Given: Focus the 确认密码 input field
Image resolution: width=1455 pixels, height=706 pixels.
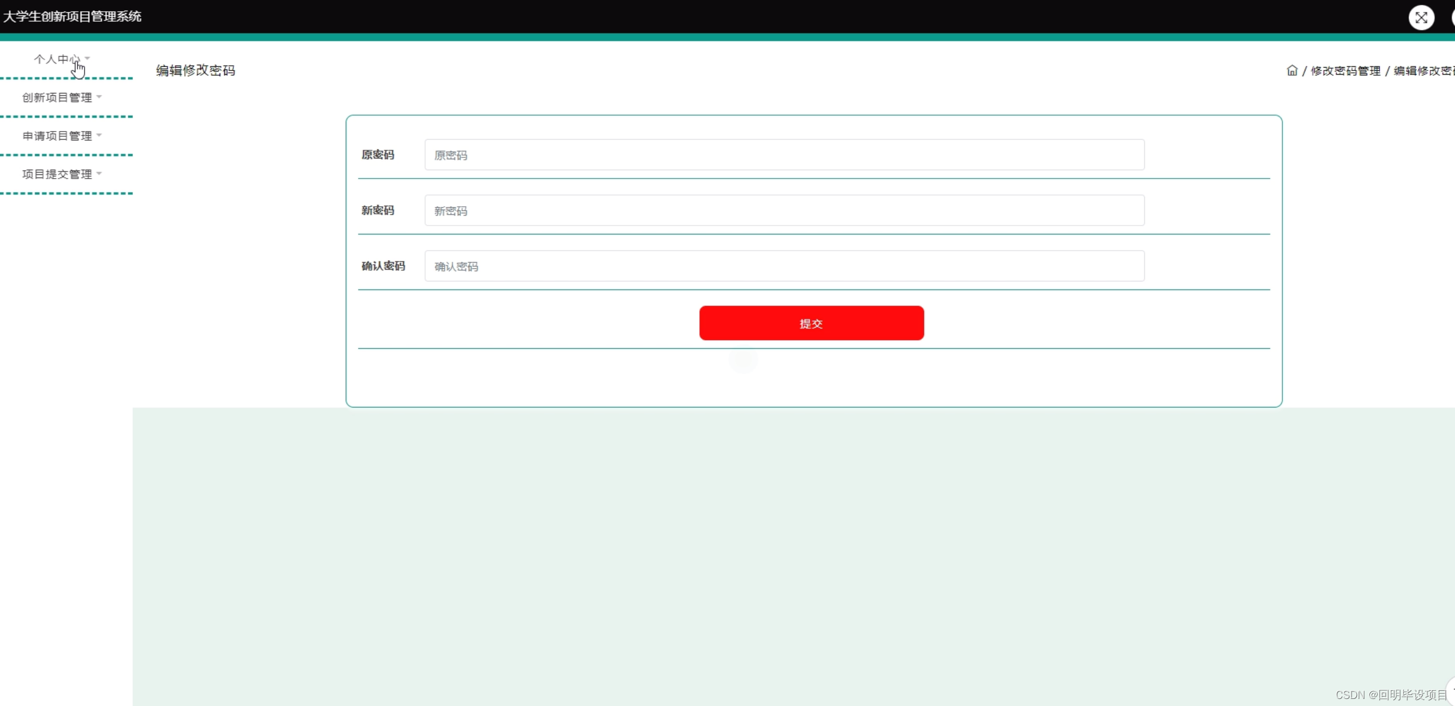Looking at the screenshot, I should (x=784, y=266).
